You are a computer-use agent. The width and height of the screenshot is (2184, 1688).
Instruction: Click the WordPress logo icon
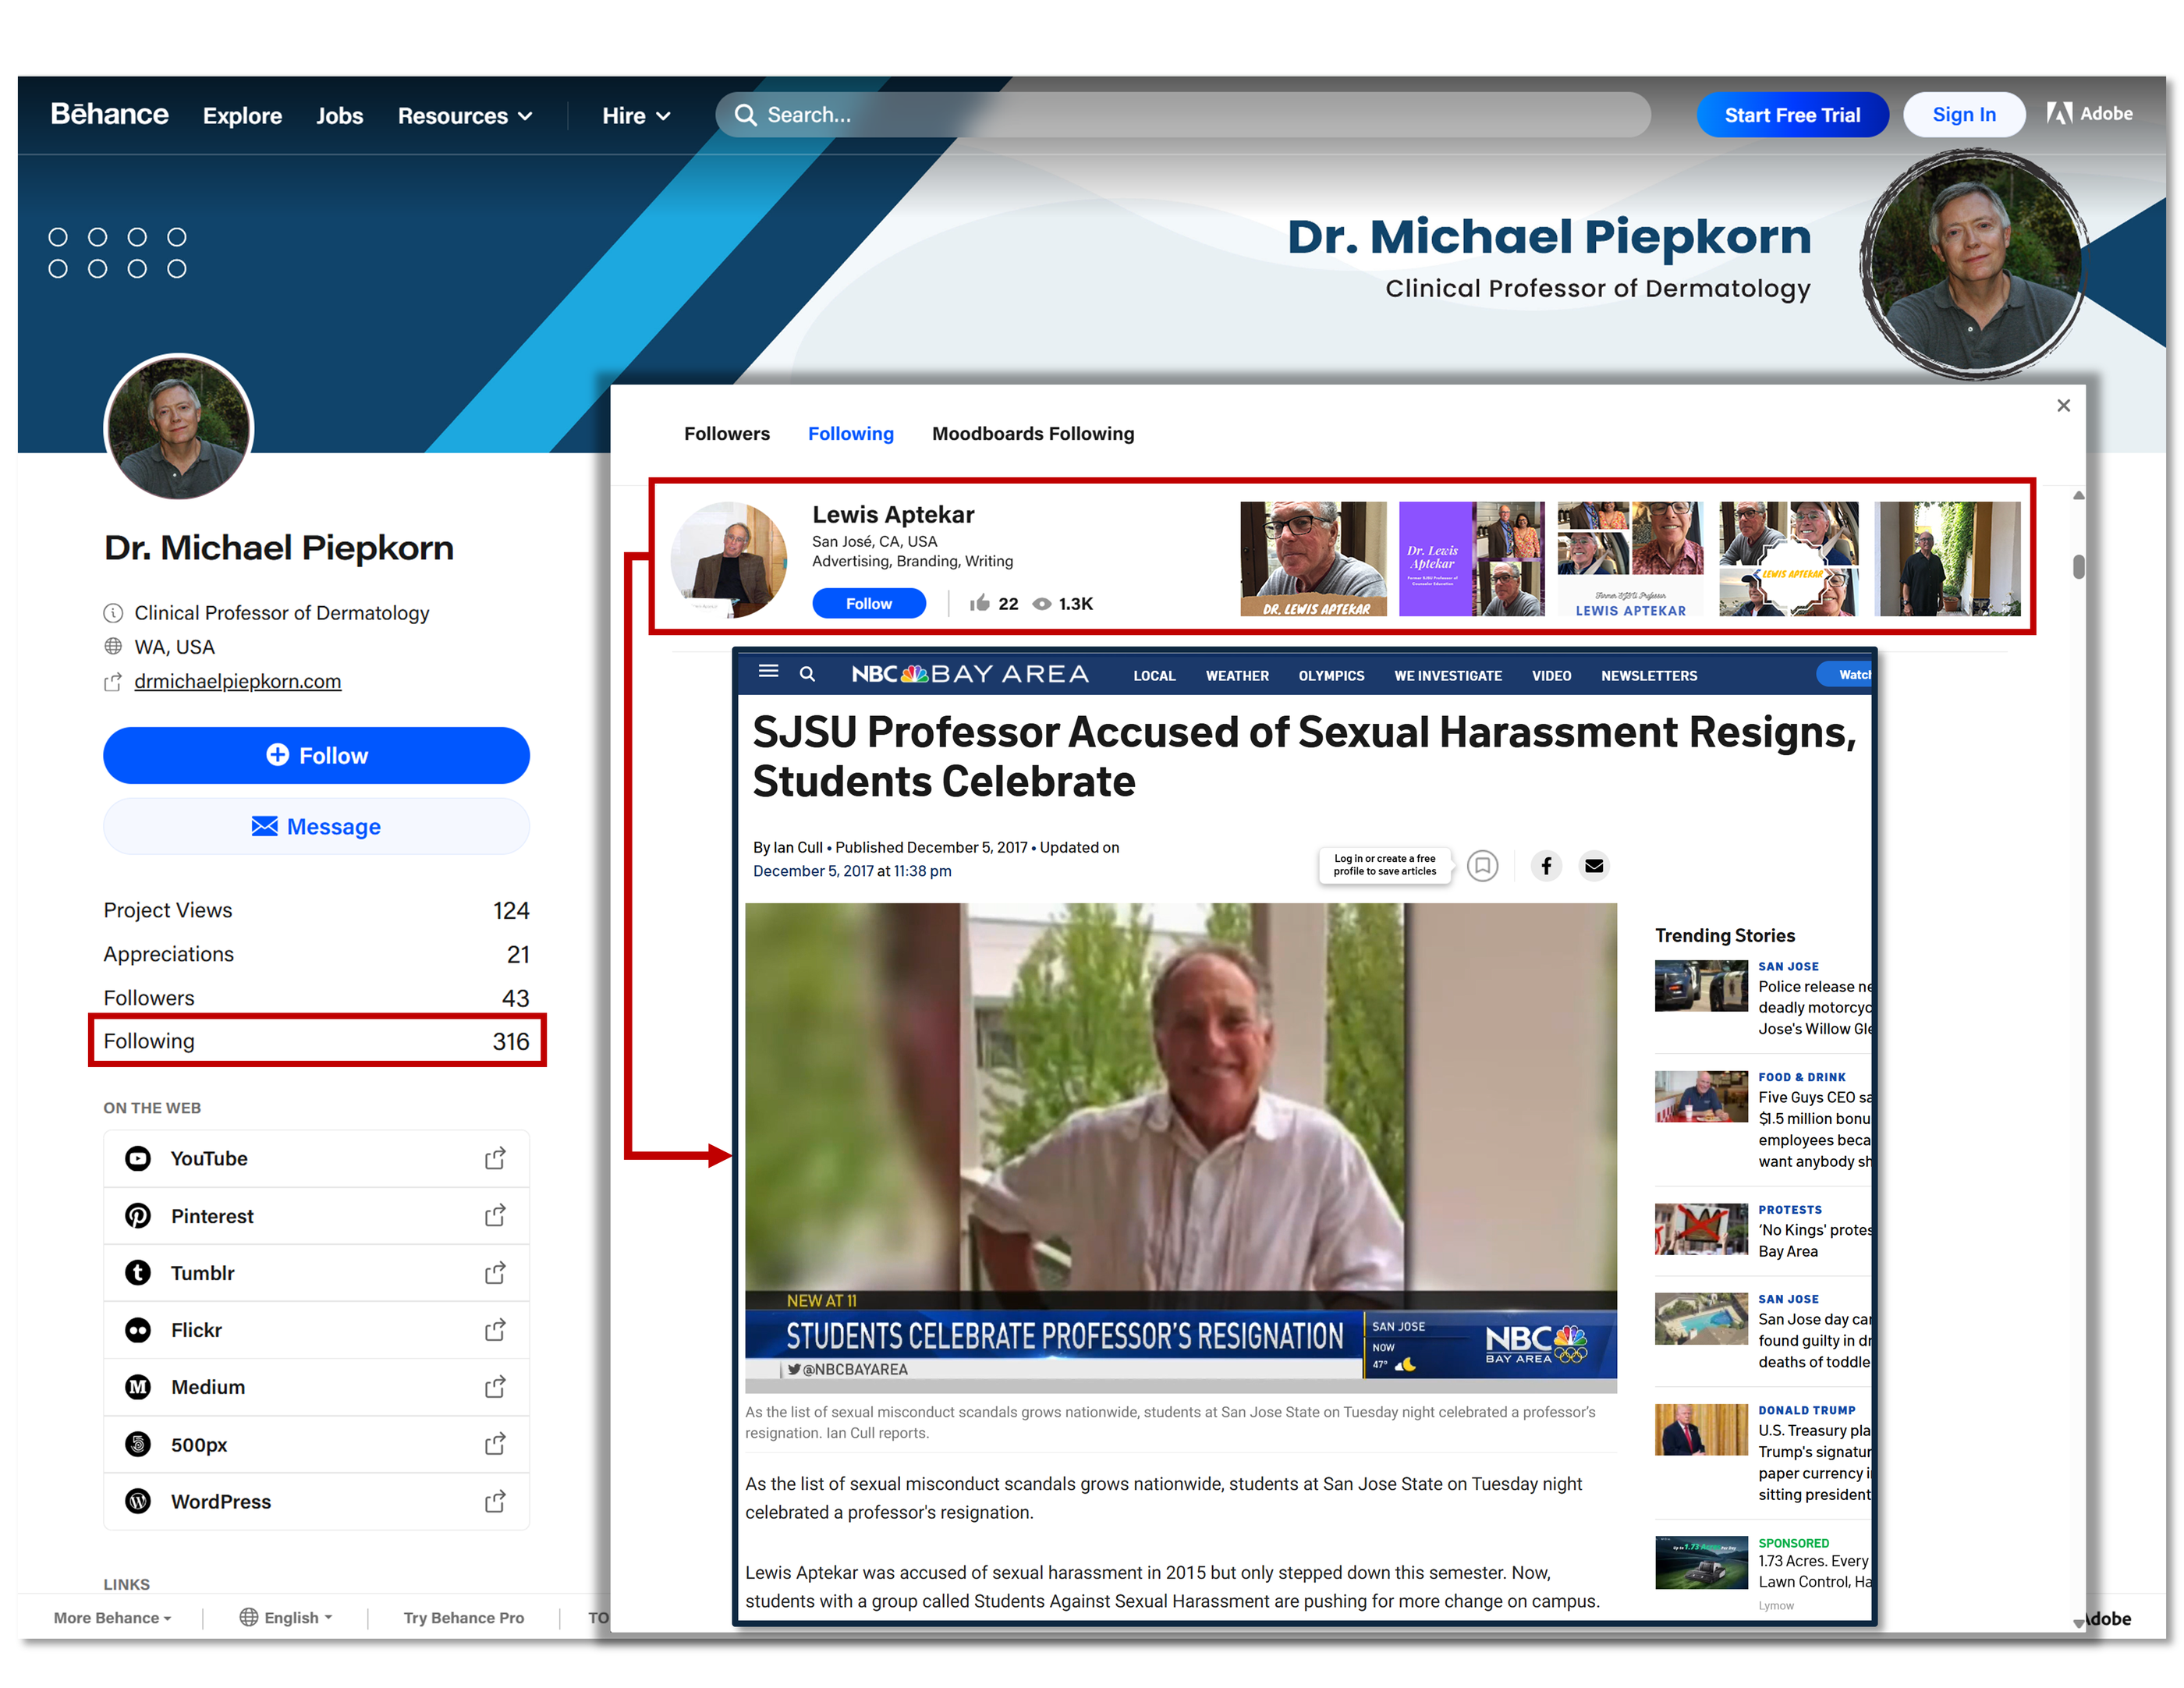pos(138,1502)
